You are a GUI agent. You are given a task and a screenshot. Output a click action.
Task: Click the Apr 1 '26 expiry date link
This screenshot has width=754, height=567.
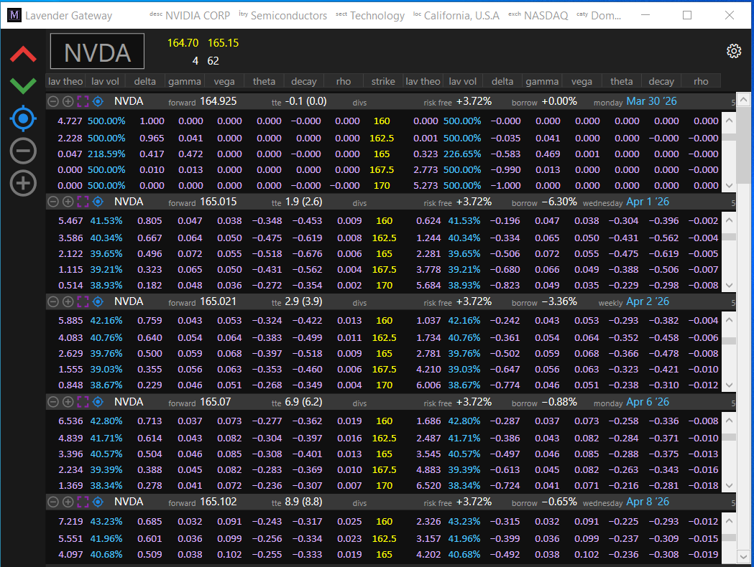coord(647,202)
